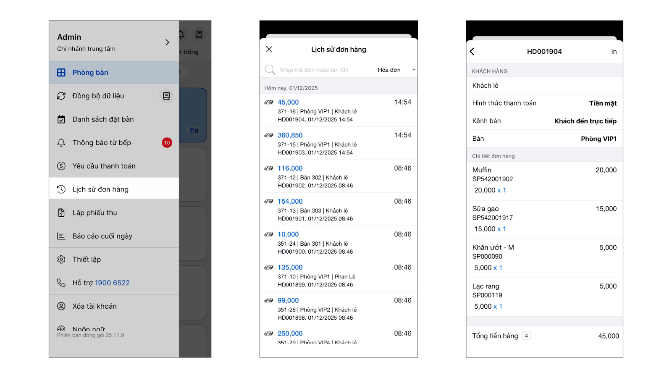Open the Hóa đơn filter dropdown
The width and height of the screenshot is (672, 378).
(x=396, y=70)
